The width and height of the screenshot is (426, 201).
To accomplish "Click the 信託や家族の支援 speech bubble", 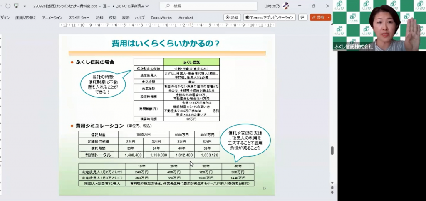I will (245, 140).
